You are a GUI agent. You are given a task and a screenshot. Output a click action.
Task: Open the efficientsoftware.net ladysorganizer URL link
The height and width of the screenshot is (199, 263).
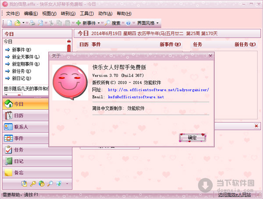(158, 90)
